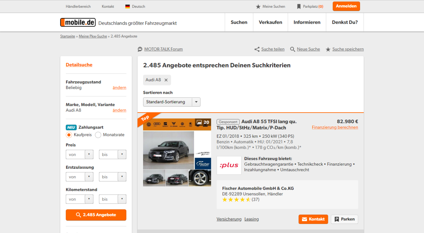Click the MOTOR-TALK speech bubble icon
424x233 pixels.
pyautogui.click(x=140, y=49)
